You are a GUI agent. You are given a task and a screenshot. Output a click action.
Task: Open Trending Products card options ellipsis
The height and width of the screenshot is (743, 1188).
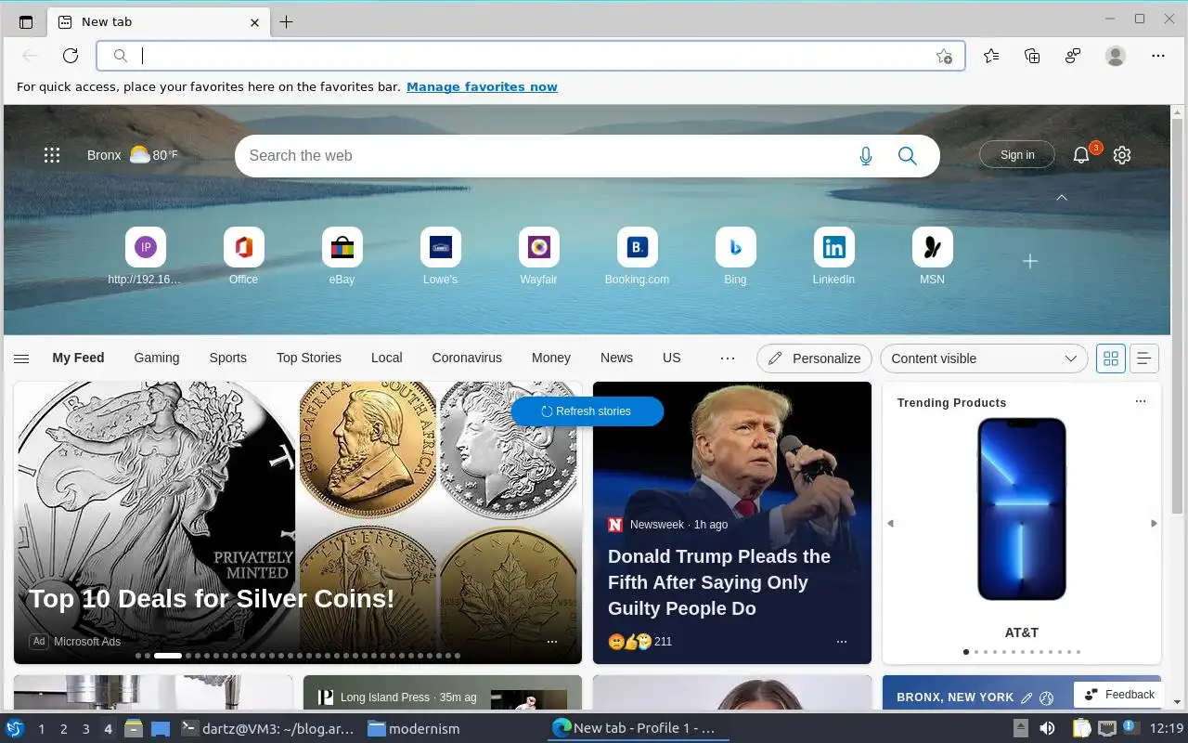click(x=1141, y=401)
